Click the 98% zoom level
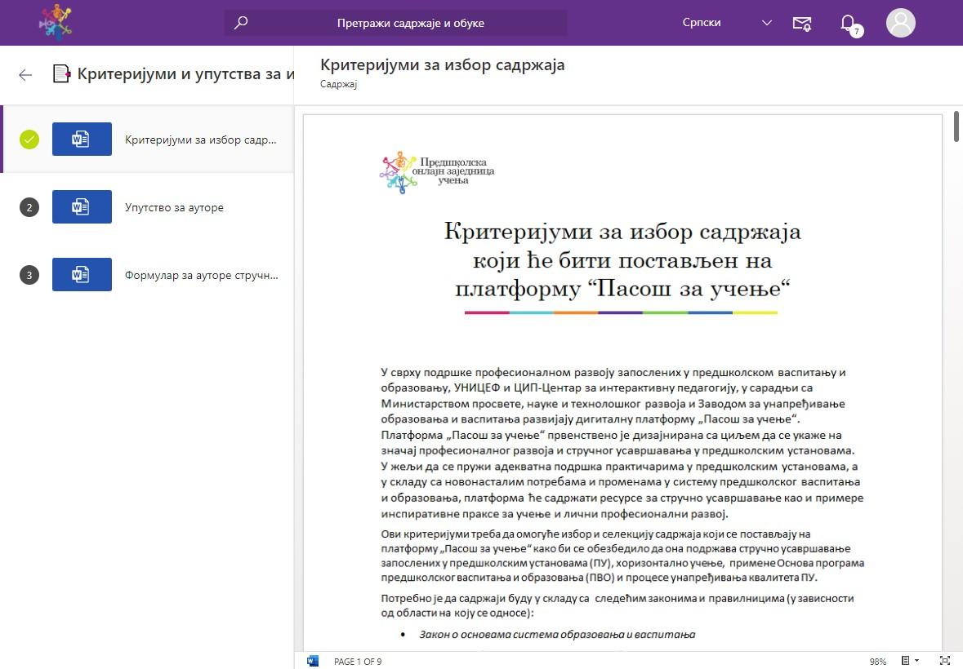Image resolution: width=963 pixels, height=669 pixels. tap(877, 662)
